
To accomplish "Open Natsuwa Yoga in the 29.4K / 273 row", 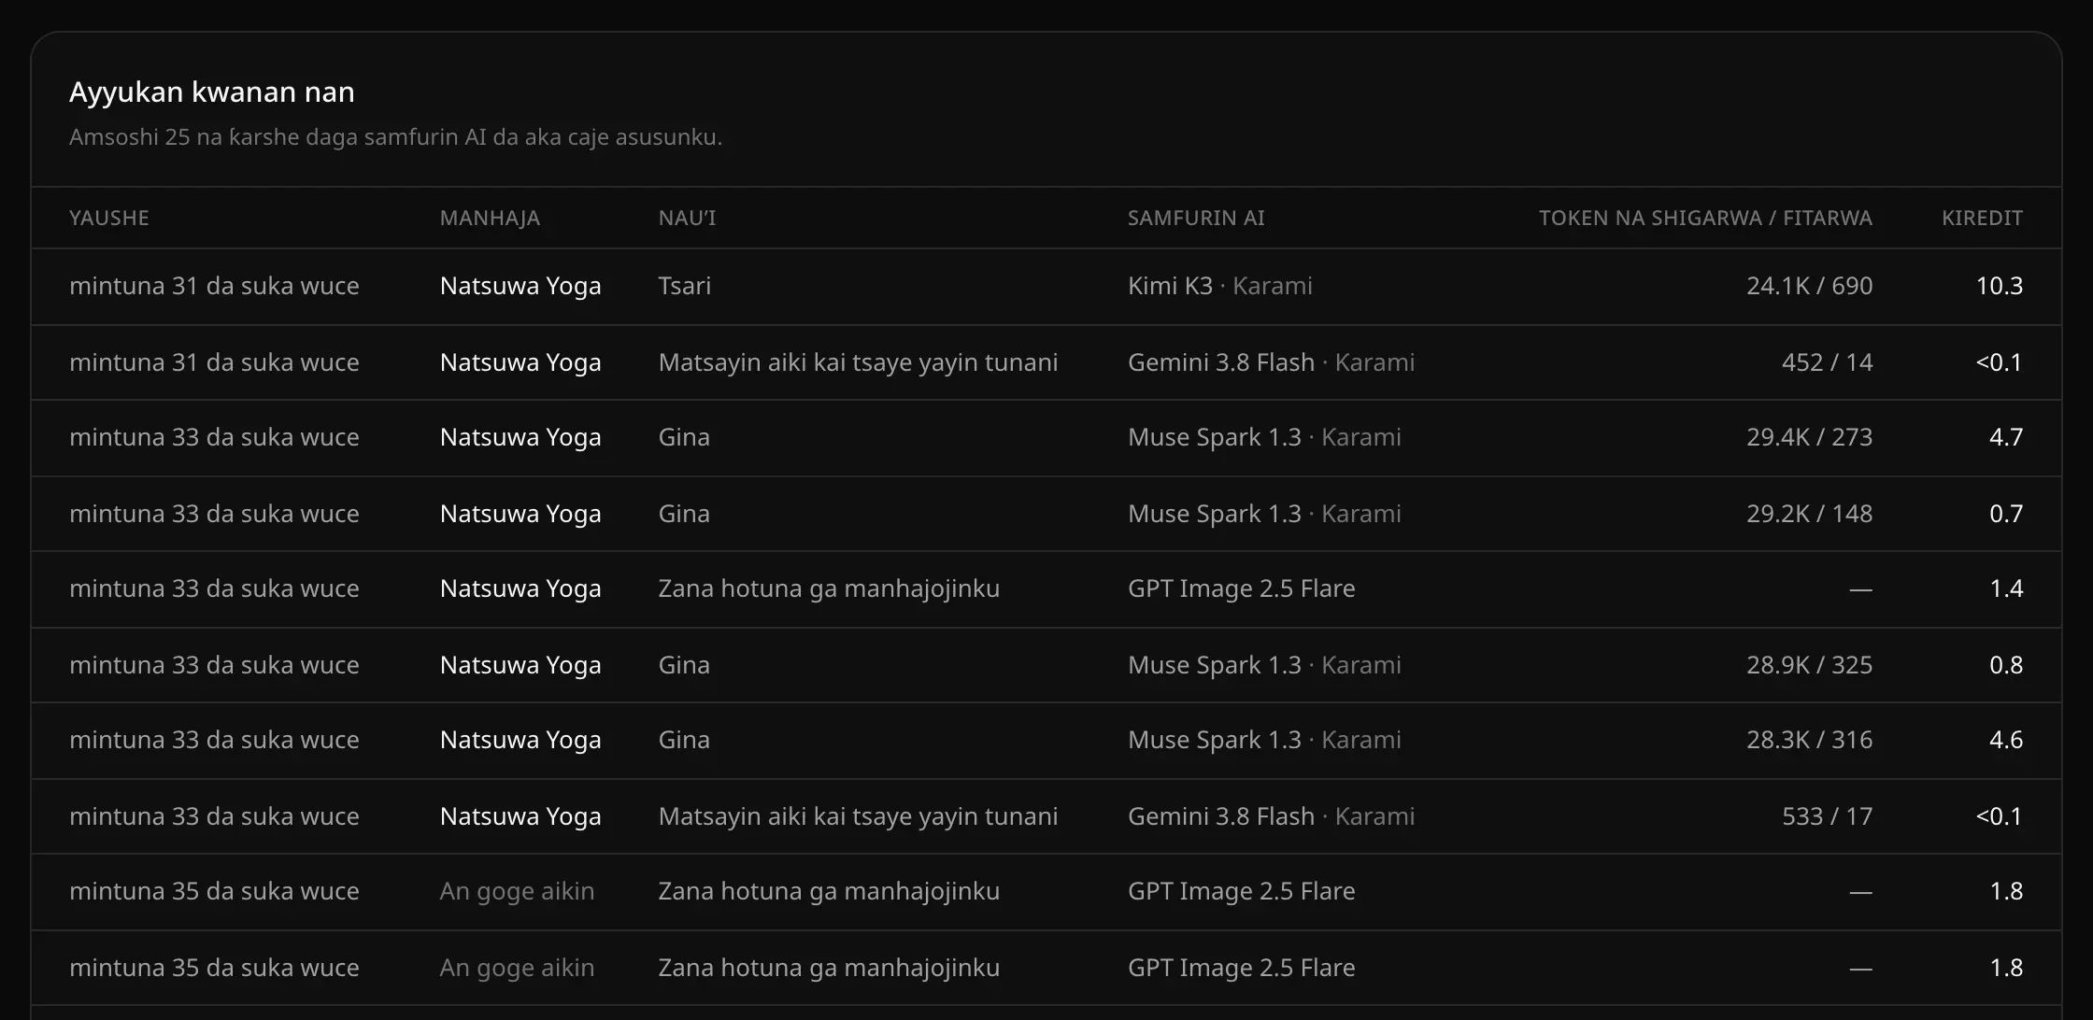I will pos(520,437).
